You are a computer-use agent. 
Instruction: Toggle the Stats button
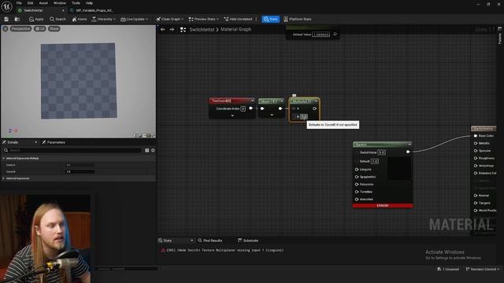271,19
